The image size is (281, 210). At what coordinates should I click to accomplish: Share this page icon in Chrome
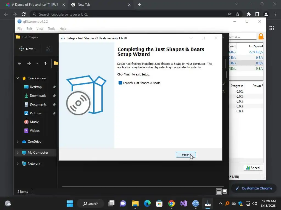pos(229,14)
